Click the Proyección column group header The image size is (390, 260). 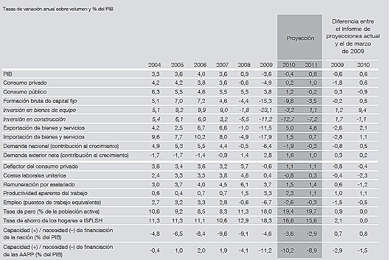pos(299,38)
